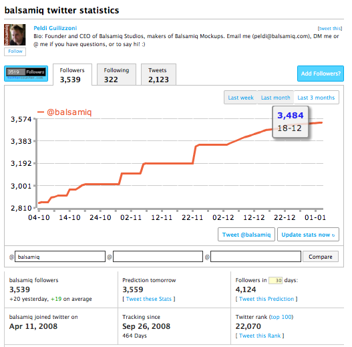Click the 22-12 x-axis date label

tap(285, 217)
